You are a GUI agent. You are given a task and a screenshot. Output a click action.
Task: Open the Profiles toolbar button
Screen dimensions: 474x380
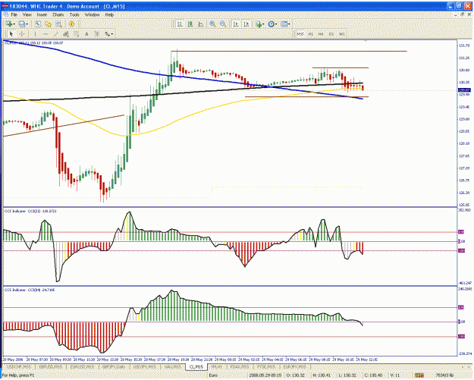21,24
